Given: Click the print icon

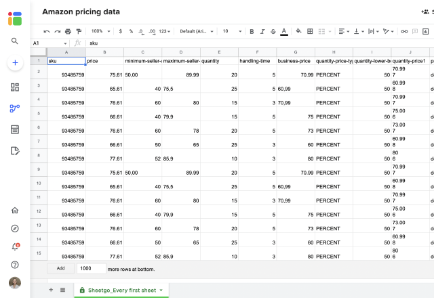Looking at the screenshot, I should [x=68, y=32].
